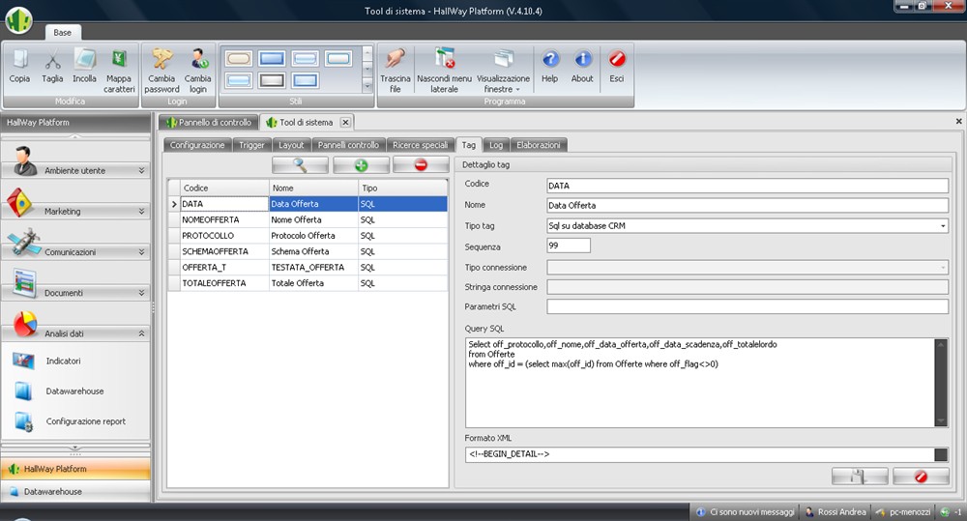Sort by Codice column header

point(224,188)
